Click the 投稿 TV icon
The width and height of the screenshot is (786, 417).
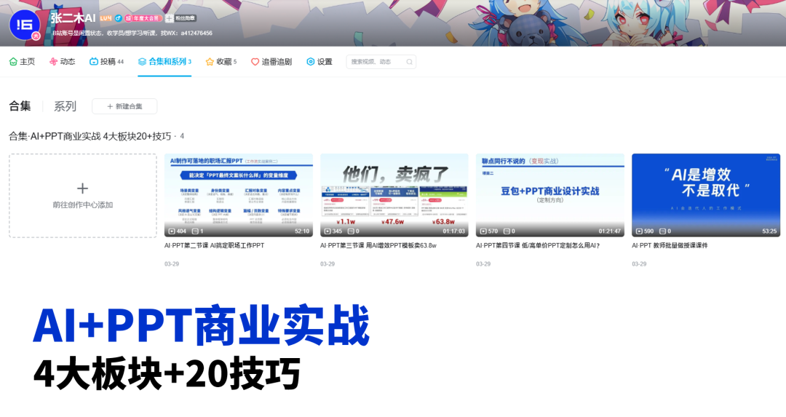tap(93, 62)
